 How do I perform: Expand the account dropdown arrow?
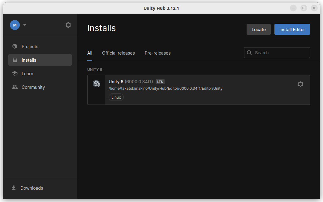click(25, 25)
